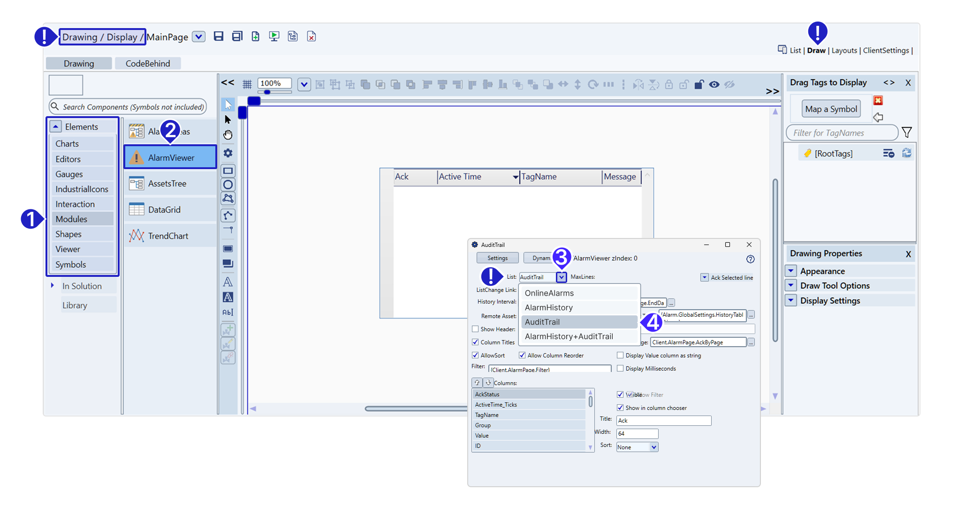Switch to the CodeBehind tab
Viewport: 957px width, 505px height.
[148, 63]
